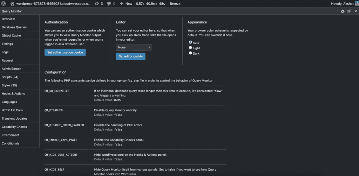
Task: Open Query Monitor settings gear icon
Action: coord(343,11)
